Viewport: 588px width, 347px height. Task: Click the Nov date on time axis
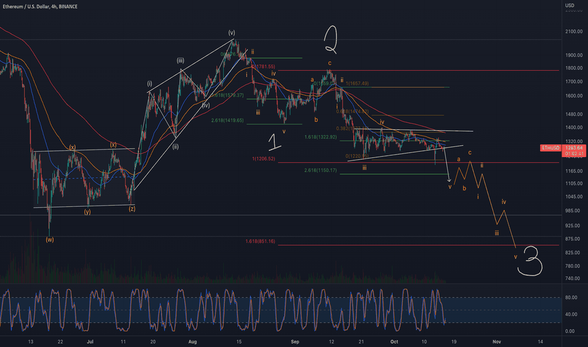click(497, 342)
